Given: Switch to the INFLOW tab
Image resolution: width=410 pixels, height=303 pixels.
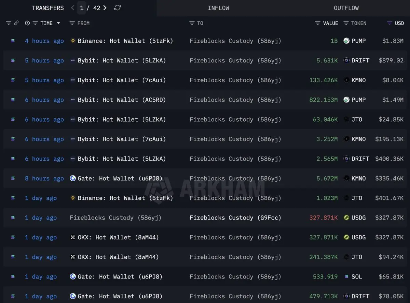Looking at the screenshot, I should pos(218,8).
